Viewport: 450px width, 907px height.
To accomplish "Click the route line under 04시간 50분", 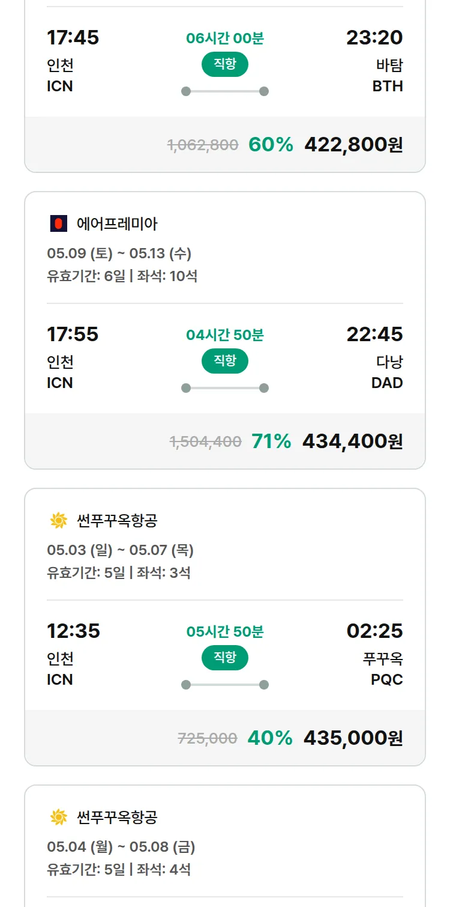I will coord(224,388).
